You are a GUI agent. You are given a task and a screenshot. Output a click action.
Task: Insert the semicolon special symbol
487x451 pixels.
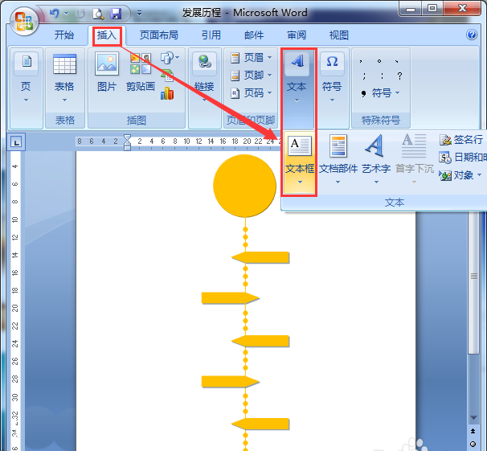click(x=364, y=76)
